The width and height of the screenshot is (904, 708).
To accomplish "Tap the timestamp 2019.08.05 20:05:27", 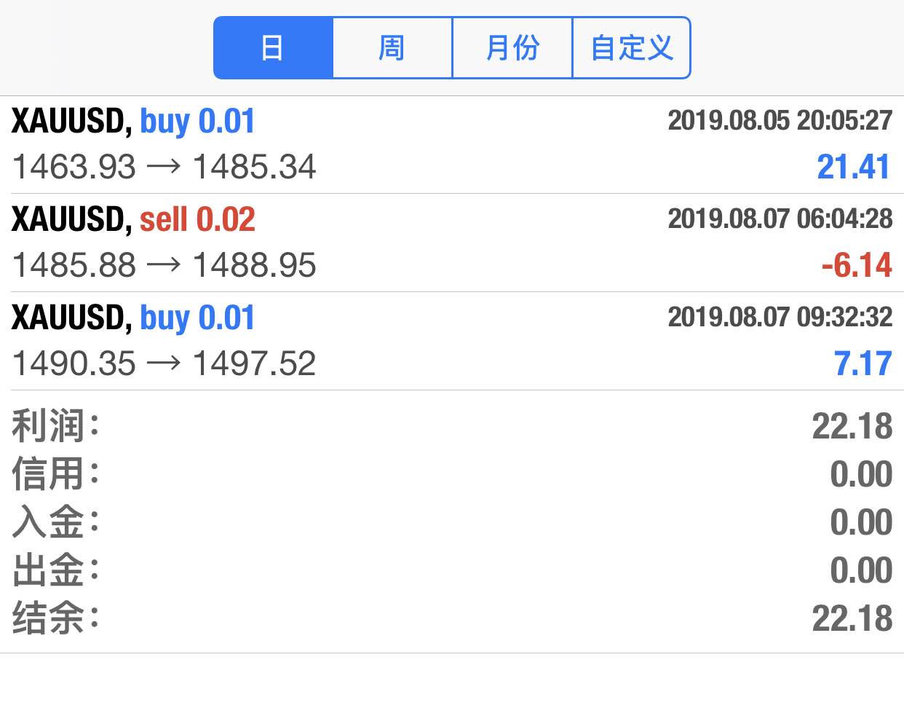I will pos(780,120).
